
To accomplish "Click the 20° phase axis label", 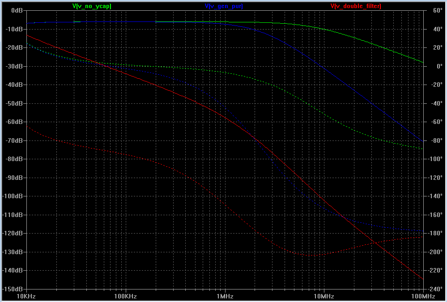I will (x=437, y=47).
